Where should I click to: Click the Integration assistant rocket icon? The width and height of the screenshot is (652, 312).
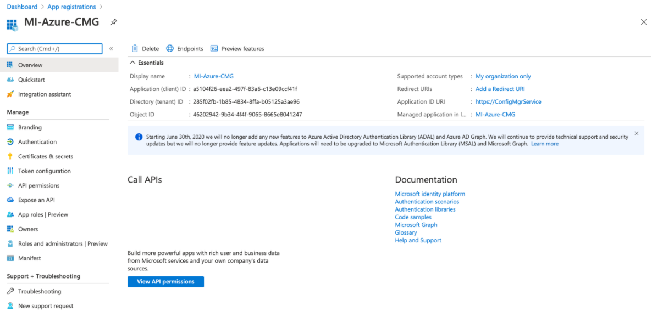10,94
